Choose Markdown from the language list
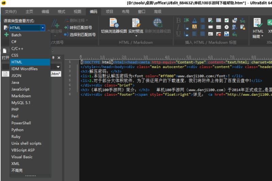The image size is (272, 181). [x=30, y=96]
